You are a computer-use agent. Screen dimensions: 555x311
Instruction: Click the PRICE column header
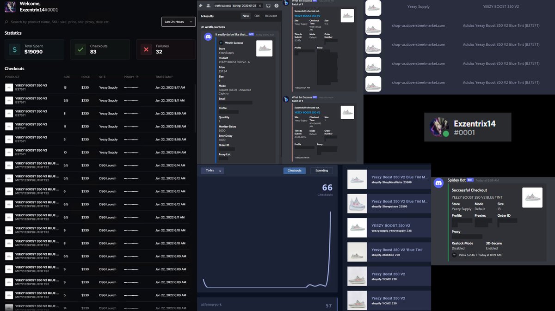(x=86, y=77)
